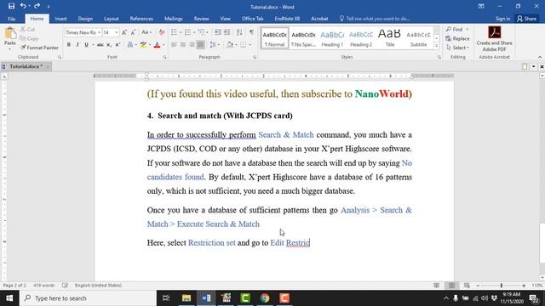Open bullets list dropdown
This screenshot has height=306, width=545.
tap(181, 32)
